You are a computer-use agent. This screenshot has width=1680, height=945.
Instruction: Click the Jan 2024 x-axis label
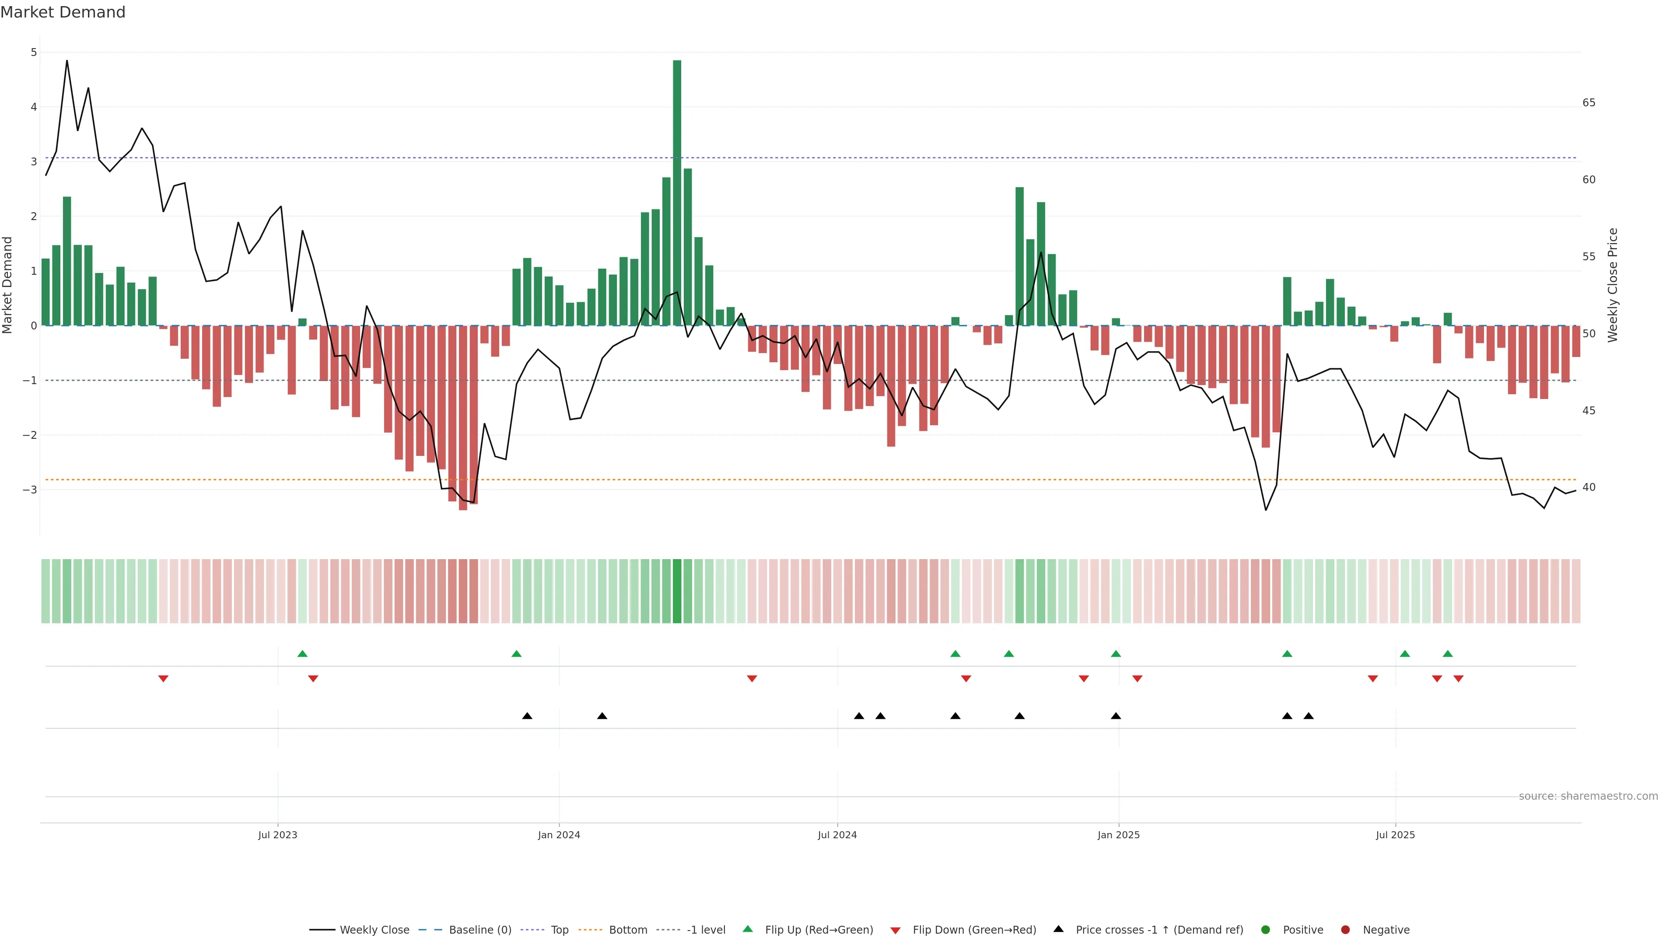coord(559,835)
